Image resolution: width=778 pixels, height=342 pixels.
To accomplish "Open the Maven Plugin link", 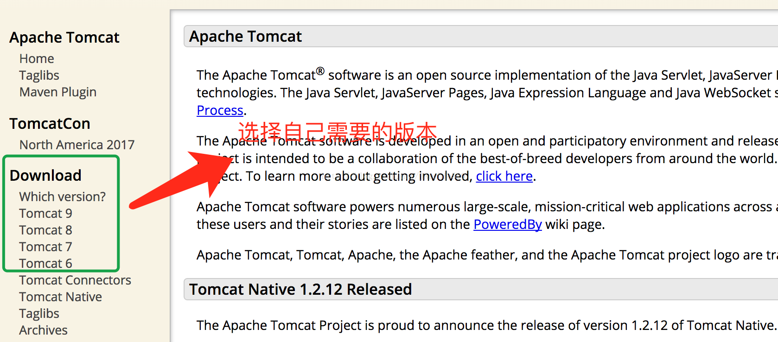I will [58, 92].
